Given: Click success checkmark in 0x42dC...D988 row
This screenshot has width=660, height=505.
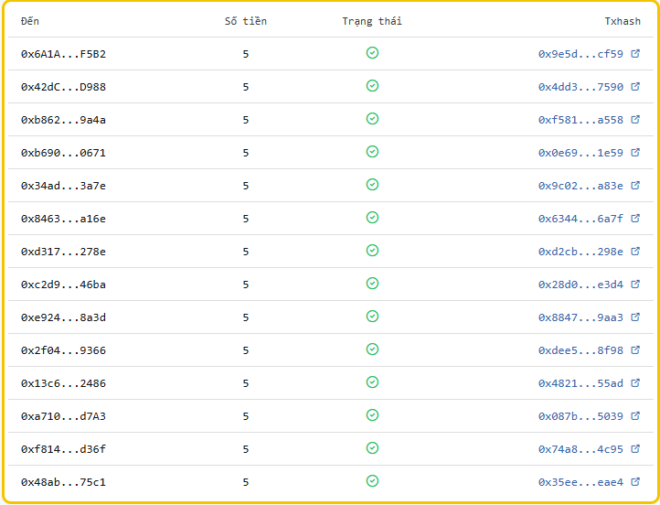Looking at the screenshot, I should (x=372, y=85).
